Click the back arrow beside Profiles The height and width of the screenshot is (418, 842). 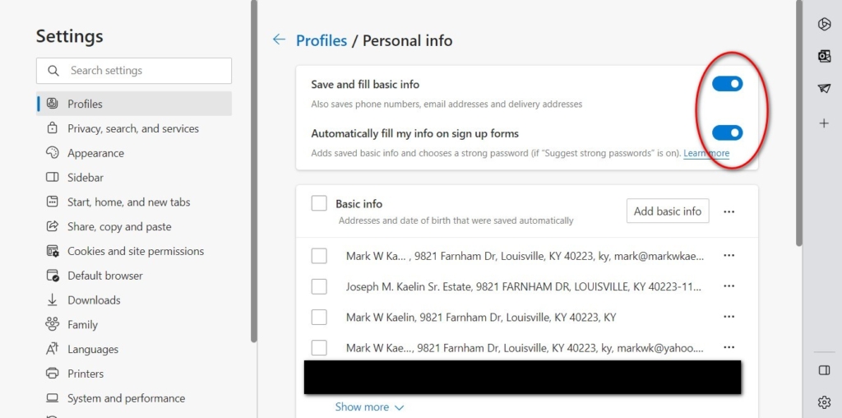[x=280, y=39]
